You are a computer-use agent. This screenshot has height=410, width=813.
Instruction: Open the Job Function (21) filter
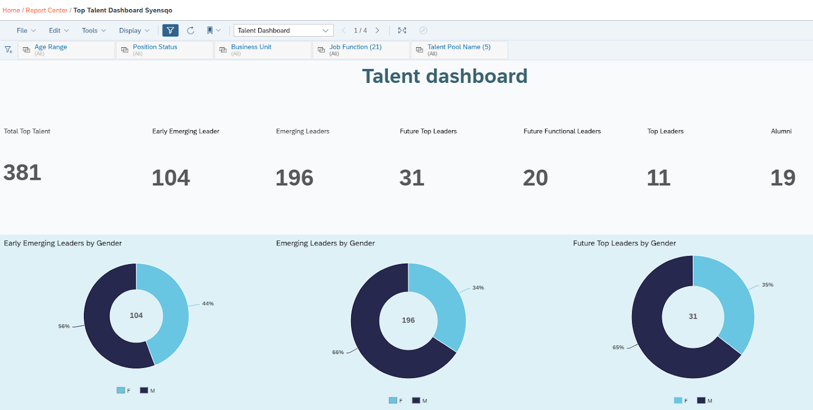point(355,47)
